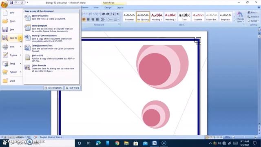This screenshot has width=261, height=147.
Task: Switch to the Table Tools Layout tab
Action: point(120,7)
